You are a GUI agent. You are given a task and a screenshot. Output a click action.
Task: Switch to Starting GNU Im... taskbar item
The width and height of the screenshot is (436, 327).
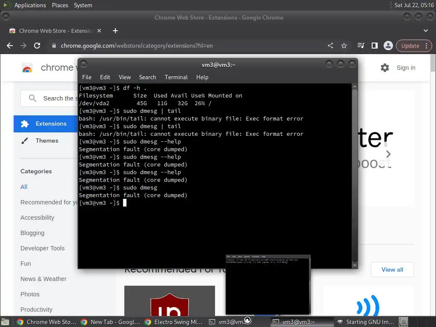pyautogui.click(x=366, y=322)
